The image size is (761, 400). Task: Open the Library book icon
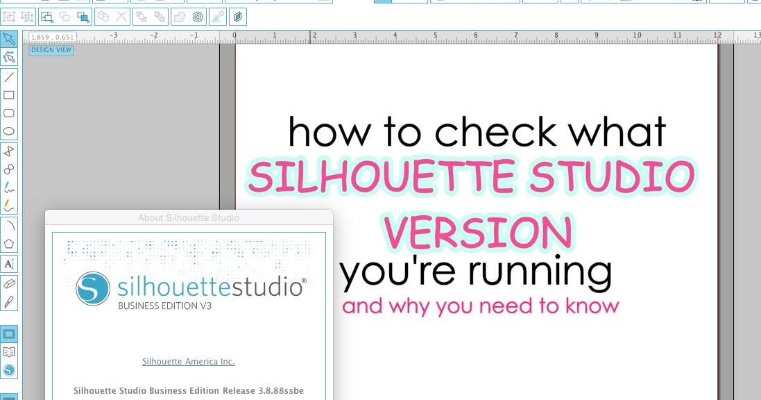coord(9,352)
